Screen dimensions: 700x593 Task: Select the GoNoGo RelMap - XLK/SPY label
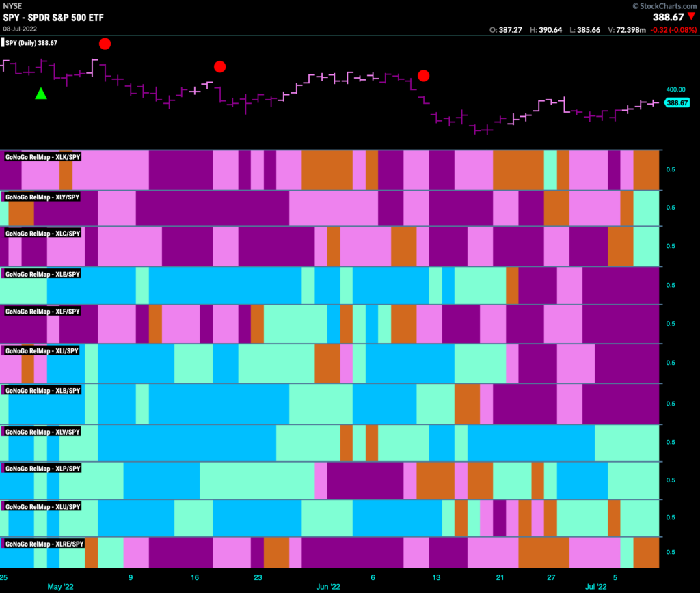[x=43, y=157]
